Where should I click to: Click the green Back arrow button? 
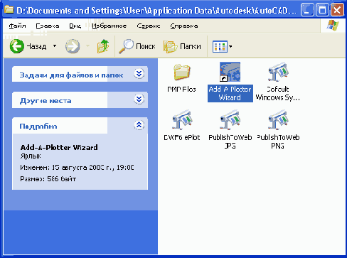pos(17,46)
